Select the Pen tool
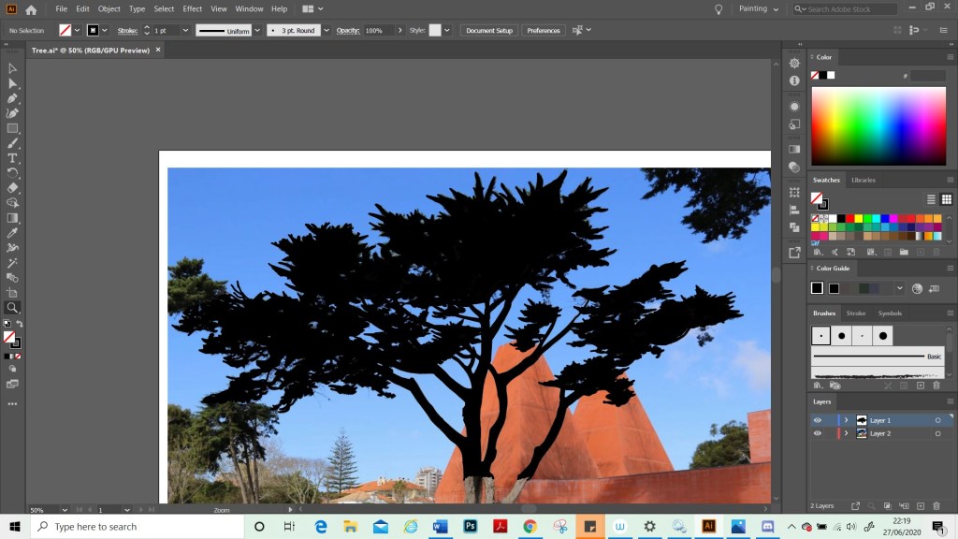This screenshot has width=958, height=539. pyautogui.click(x=13, y=98)
